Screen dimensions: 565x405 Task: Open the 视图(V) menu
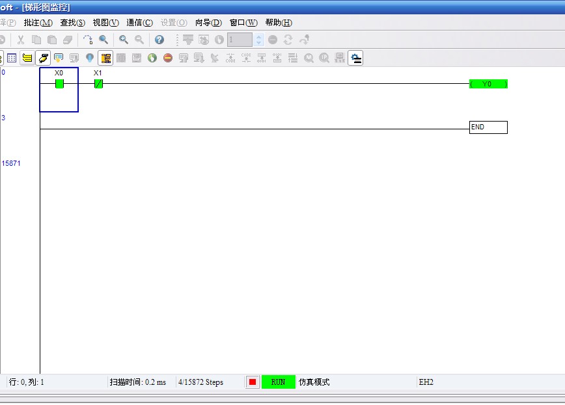(105, 22)
